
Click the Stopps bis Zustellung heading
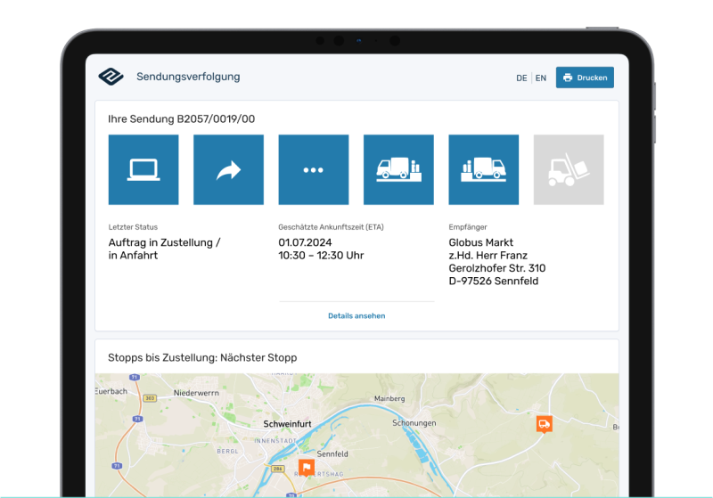click(202, 357)
